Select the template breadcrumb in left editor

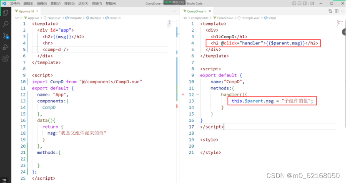click(x=73, y=18)
